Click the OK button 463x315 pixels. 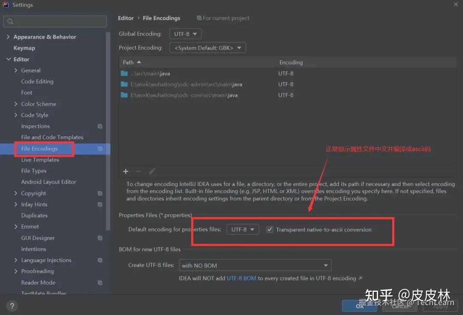click(359, 306)
